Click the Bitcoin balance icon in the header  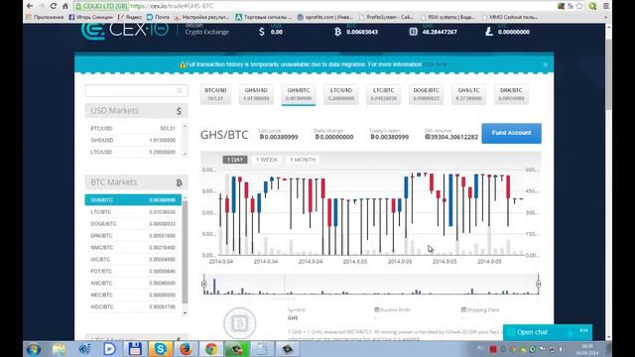tap(337, 32)
